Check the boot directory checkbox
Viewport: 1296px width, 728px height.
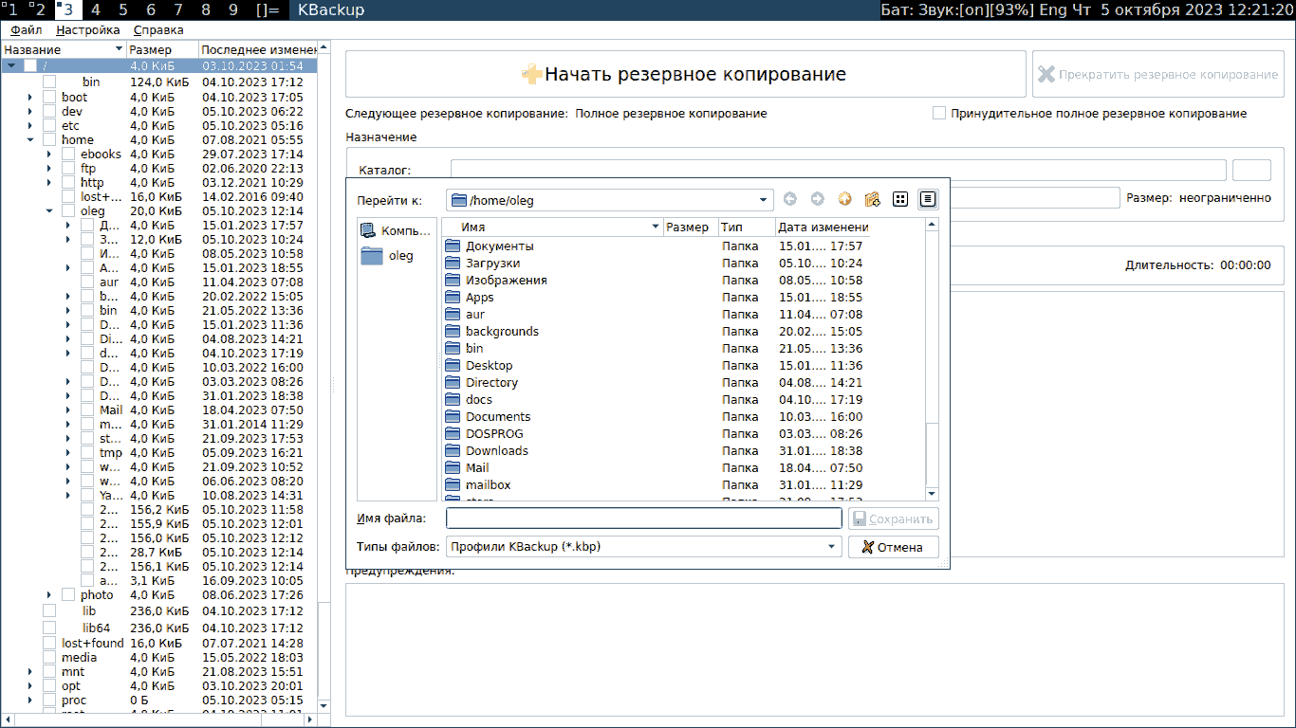[x=49, y=98]
